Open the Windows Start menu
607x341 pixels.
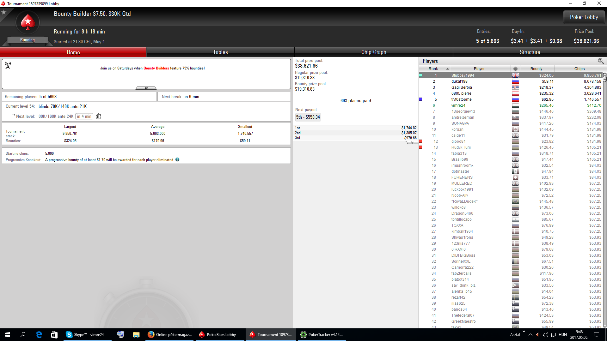(x=8, y=335)
